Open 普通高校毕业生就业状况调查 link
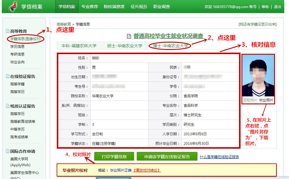 (x=168, y=36)
